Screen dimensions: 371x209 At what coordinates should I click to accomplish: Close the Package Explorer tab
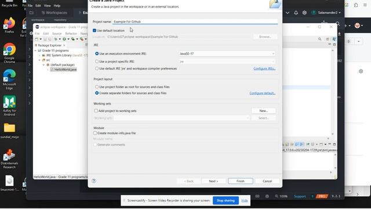64,45
